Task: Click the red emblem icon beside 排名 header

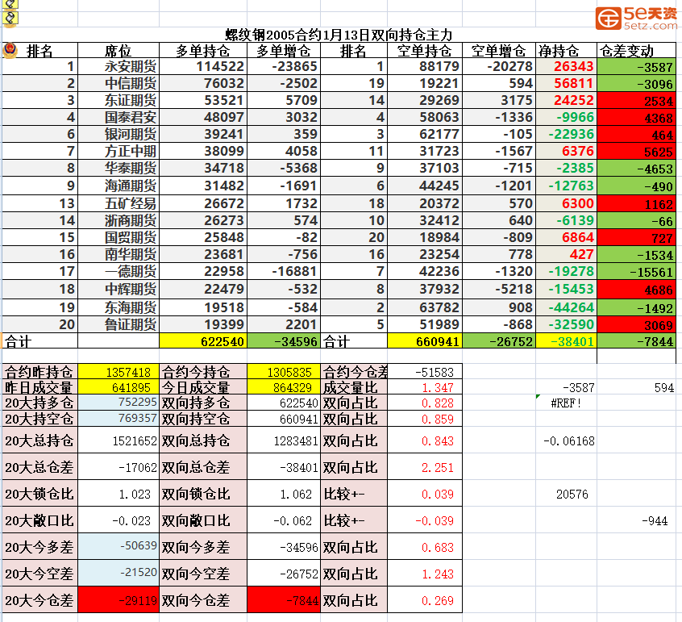Action: [10, 51]
